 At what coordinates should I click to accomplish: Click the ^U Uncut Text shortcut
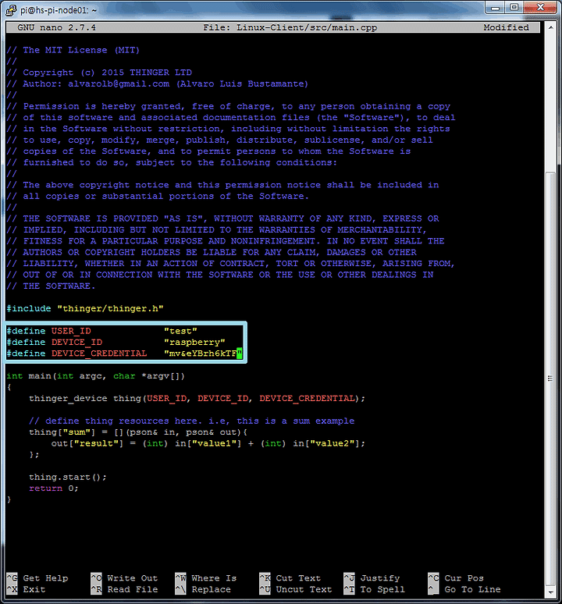296,589
